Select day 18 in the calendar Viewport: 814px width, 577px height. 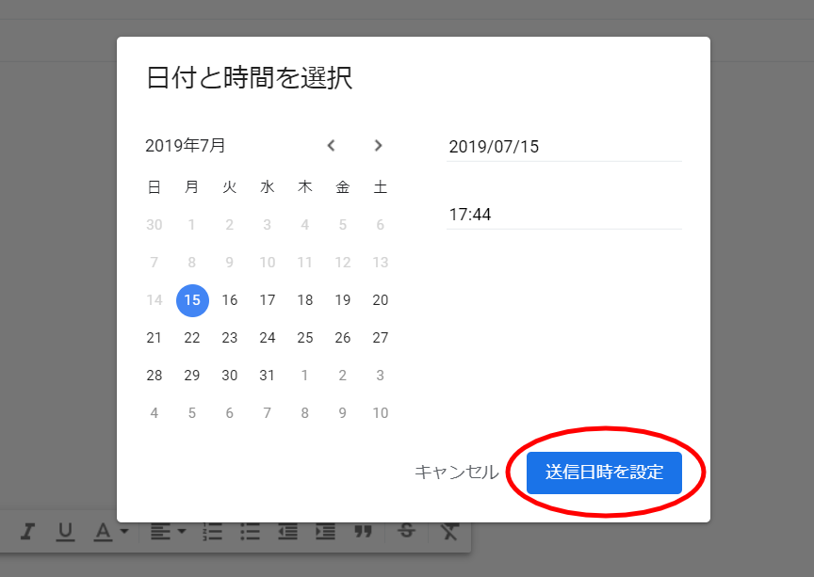[x=305, y=300]
